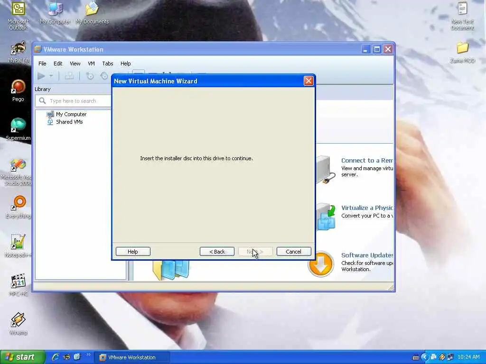Screen dimensions: 486x364
Task: Click the power on play toolbar icon
Action: 41,76
